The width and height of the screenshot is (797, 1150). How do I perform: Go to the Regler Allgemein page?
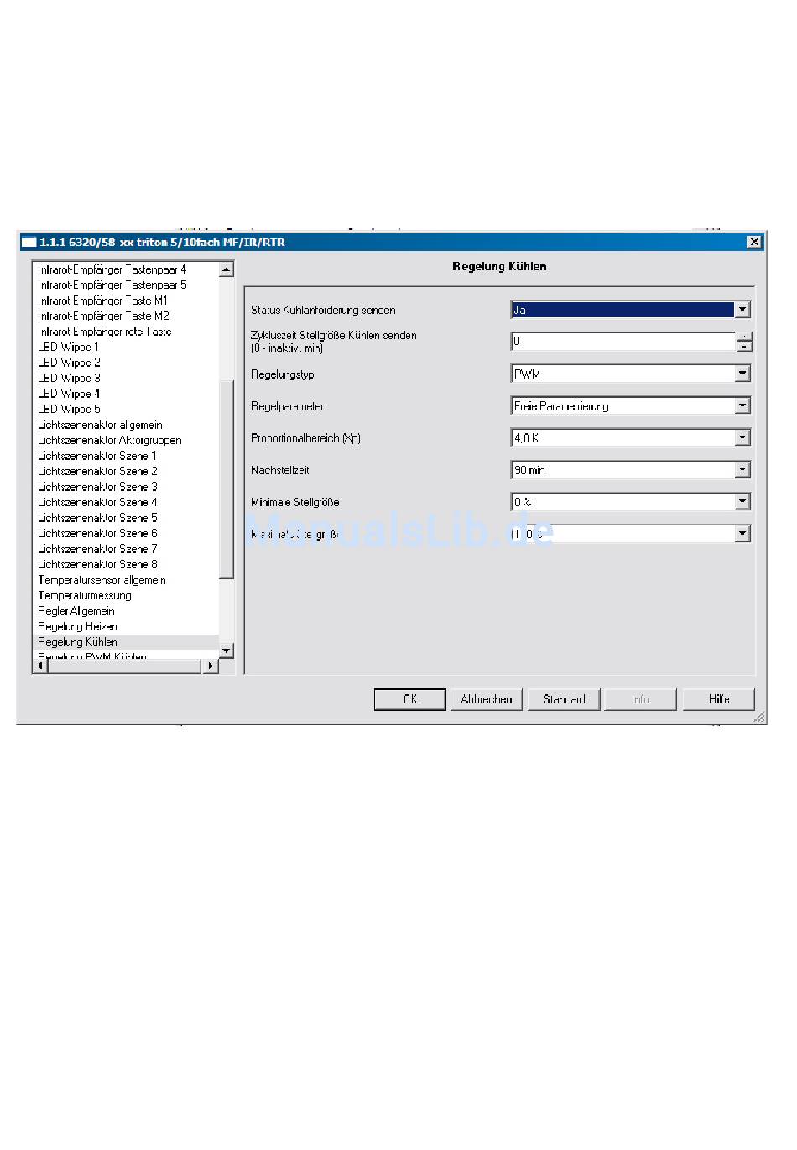pyautogui.click(x=76, y=611)
